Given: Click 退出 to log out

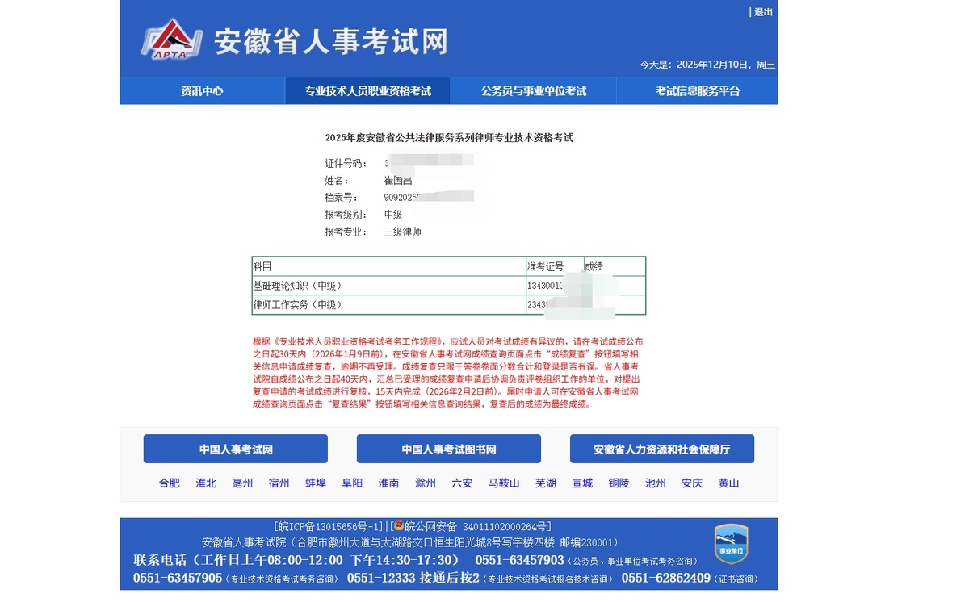Looking at the screenshot, I should 762,12.
